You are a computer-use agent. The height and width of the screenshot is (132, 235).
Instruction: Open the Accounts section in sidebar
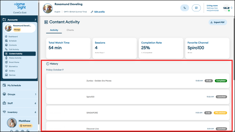19,19
